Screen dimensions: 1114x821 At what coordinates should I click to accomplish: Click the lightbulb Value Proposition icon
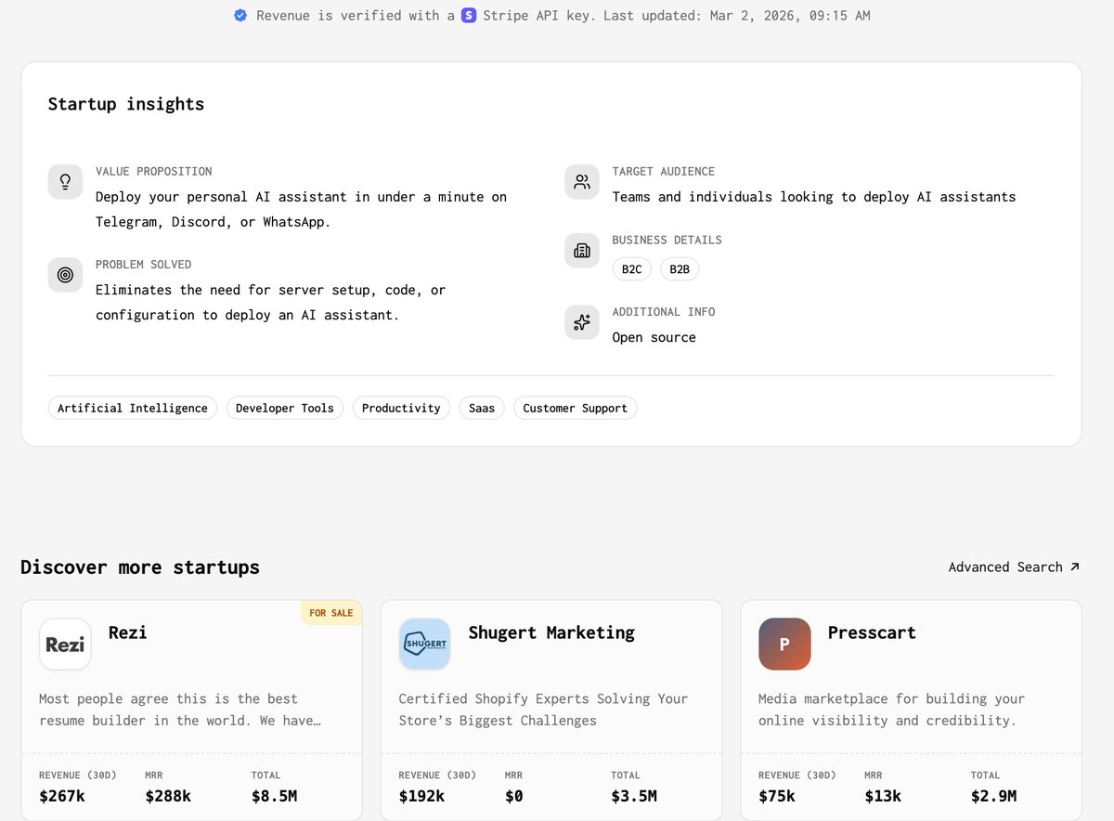[65, 181]
